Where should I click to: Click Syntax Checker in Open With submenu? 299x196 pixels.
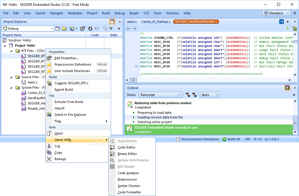(x=132, y=186)
